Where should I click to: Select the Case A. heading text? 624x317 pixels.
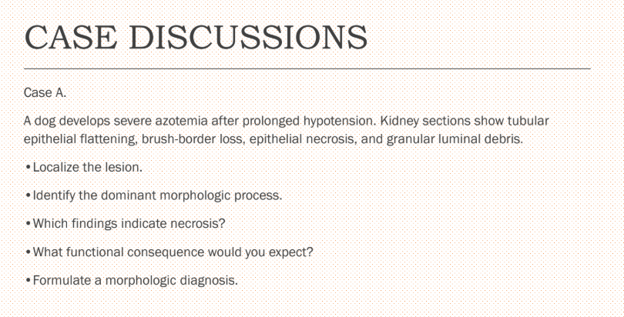45,93
